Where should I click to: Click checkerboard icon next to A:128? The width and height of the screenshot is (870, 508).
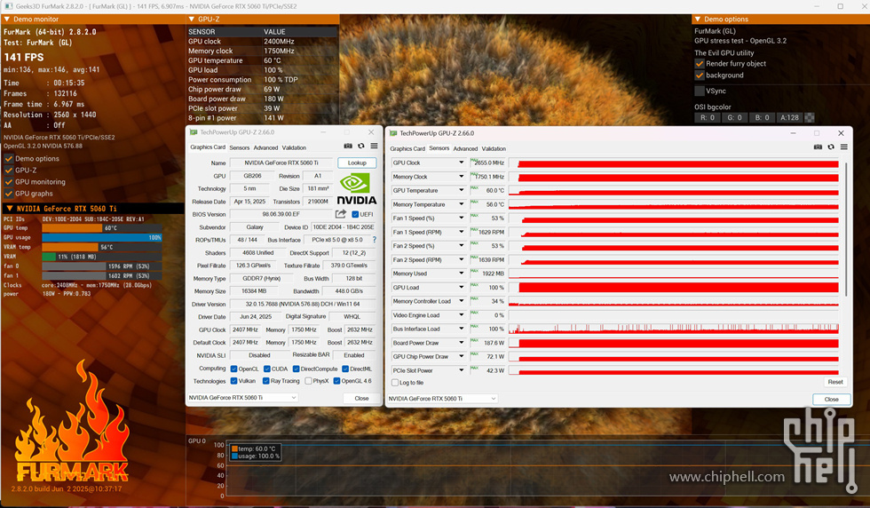coord(810,118)
